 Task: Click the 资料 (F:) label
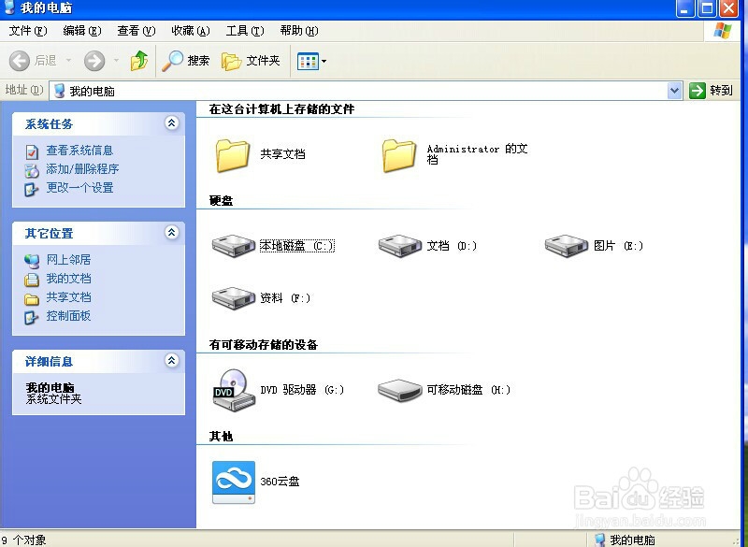285,298
